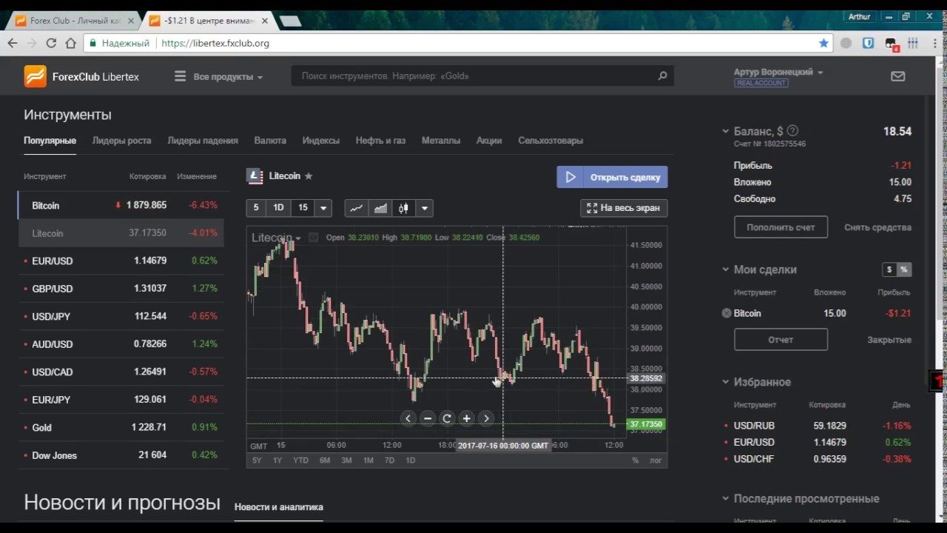Open Артур Воронецкий account dropdown
The height and width of the screenshot is (533, 947).
coord(778,72)
